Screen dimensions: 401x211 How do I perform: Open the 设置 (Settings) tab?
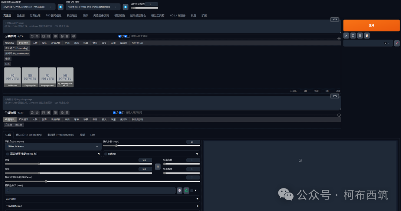click(193, 16)
